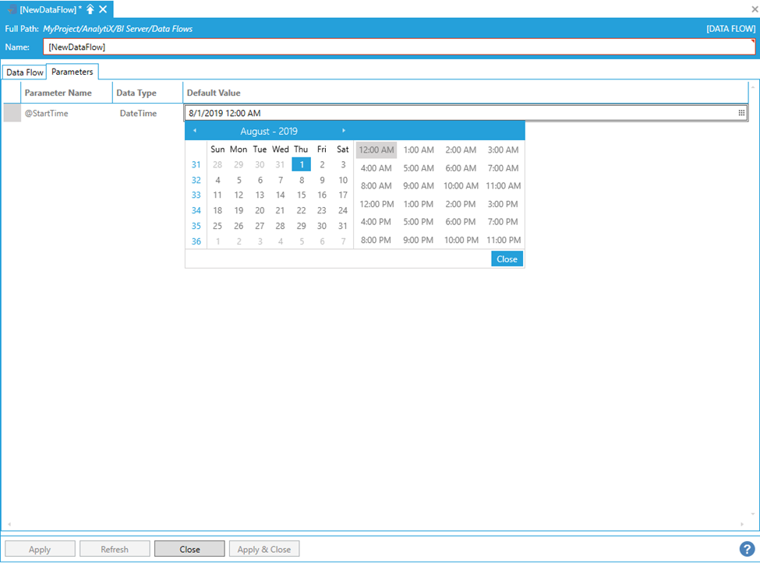Switch to the Data Flow tab

click(x=25, y=72)
